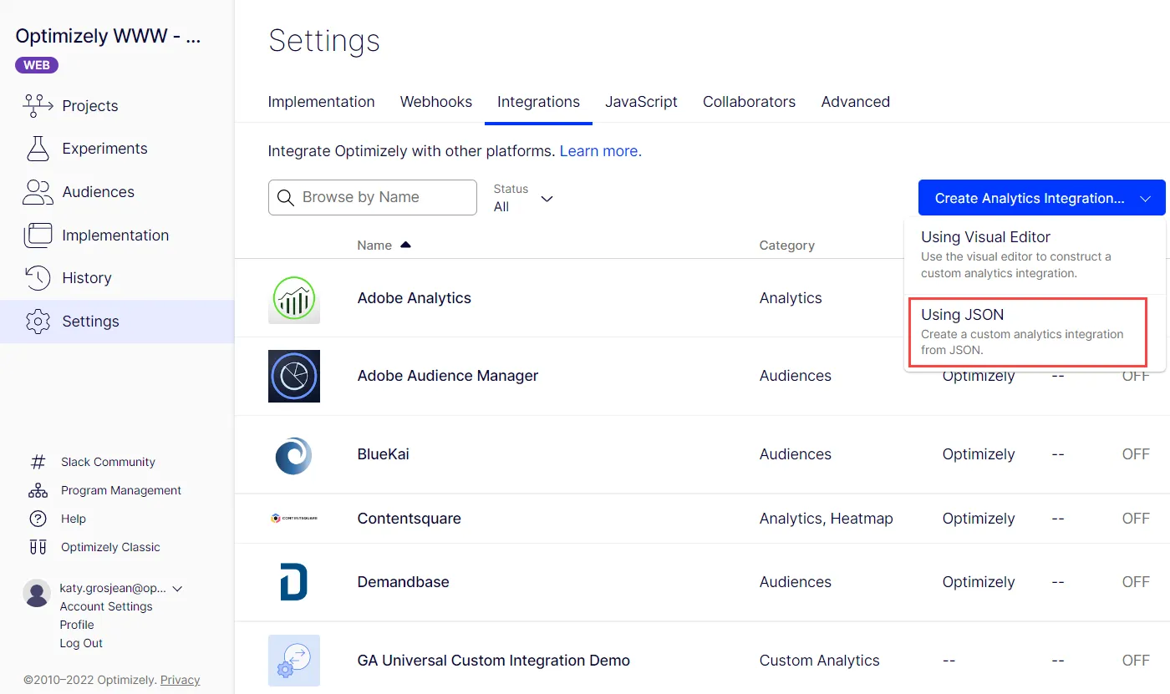Click the search magnifier icon

[285, 198]
